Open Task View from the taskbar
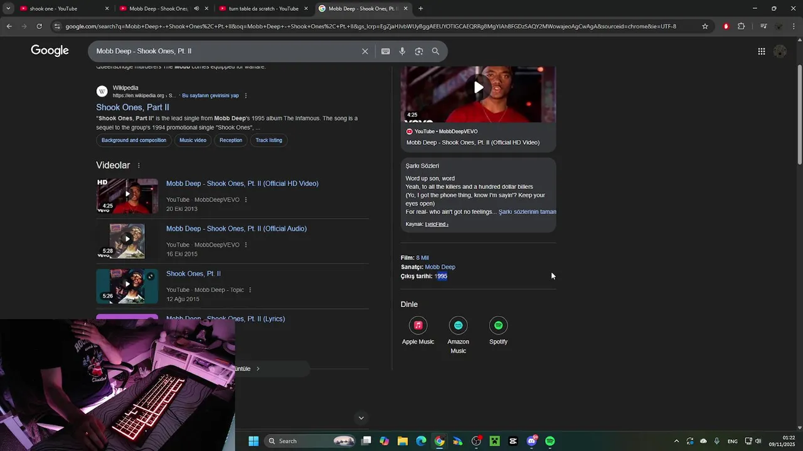803x451 pixels. (366, 441)
